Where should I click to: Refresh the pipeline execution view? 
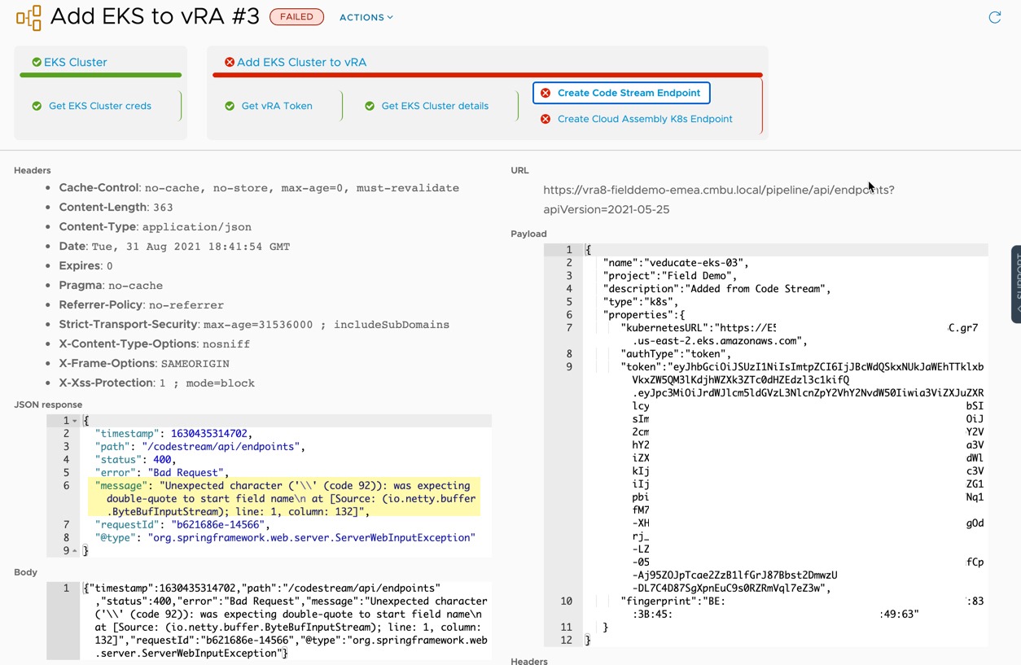(994, 18)
